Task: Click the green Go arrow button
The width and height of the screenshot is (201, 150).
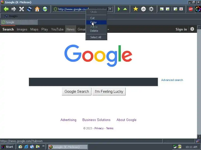Action: pyautogui.click(x=119, y=9)
